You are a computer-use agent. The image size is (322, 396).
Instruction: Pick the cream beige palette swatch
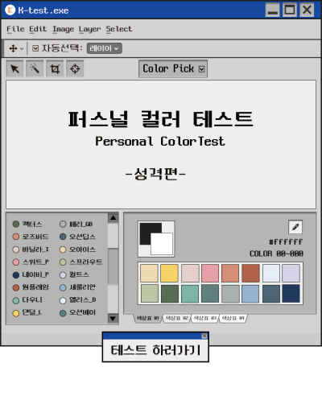coord(149,273)
